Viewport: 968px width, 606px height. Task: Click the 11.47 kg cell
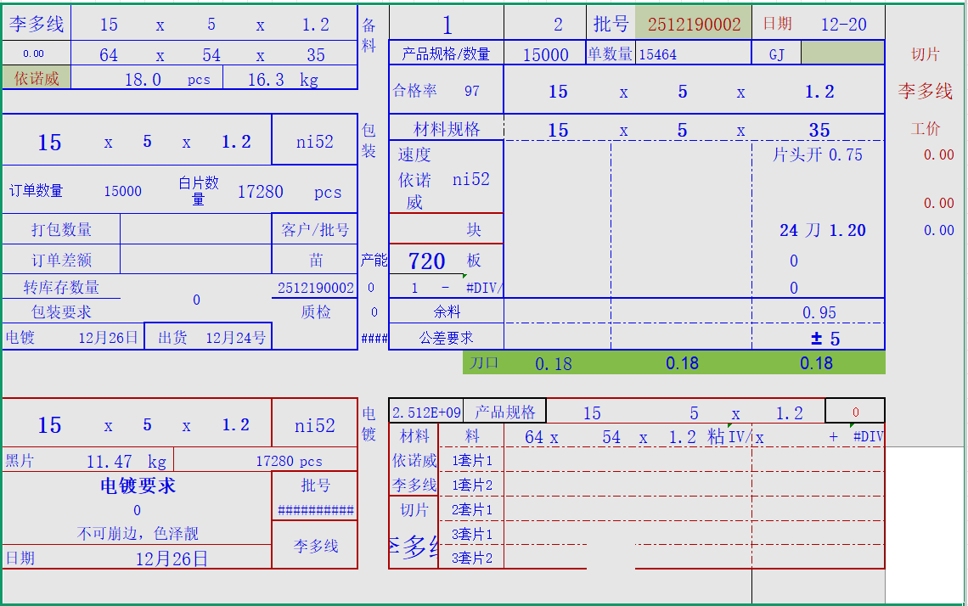tap(127, 461)
